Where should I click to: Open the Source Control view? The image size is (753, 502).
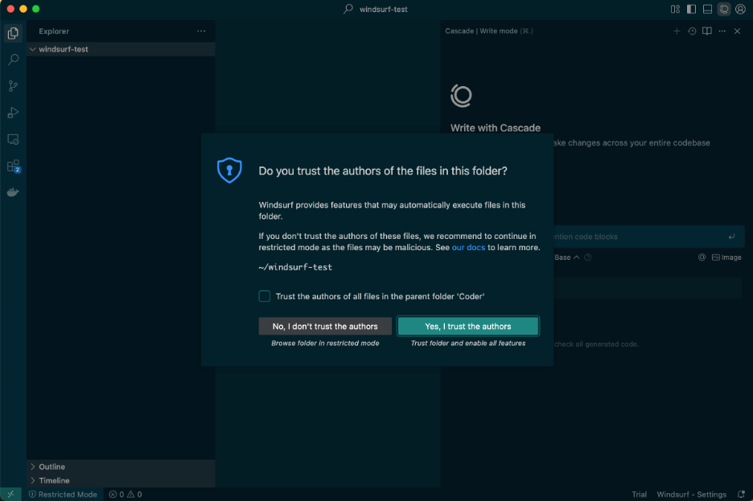point(13,86)
